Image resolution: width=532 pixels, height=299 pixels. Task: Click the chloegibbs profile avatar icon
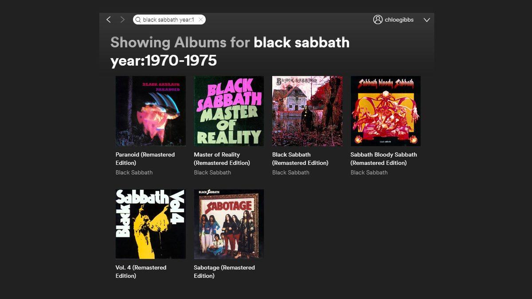[x=378, y=19]
